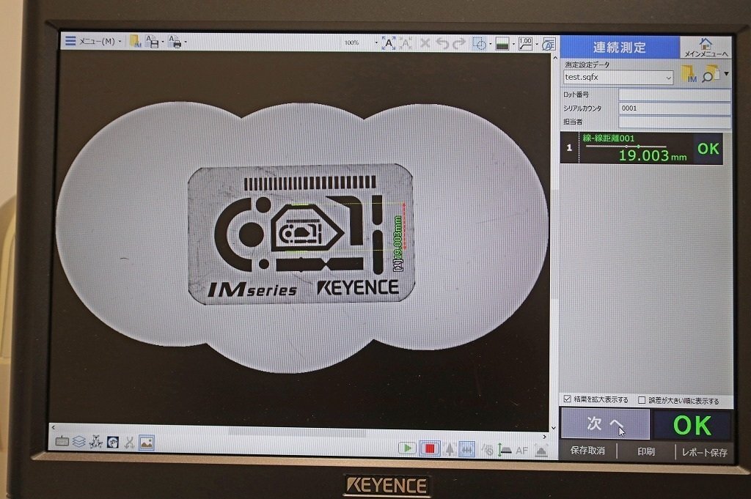Click the IM folder icon beside test.sqfx
This screenshot has height=499, width=751.
(x=689, y=74)
